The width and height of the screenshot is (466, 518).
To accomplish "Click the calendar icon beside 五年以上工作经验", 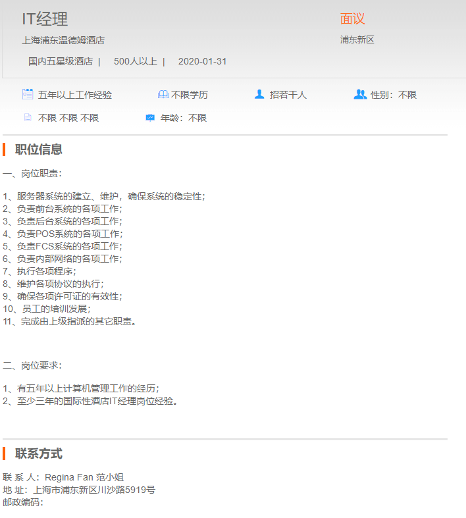I will coord(28,94).
